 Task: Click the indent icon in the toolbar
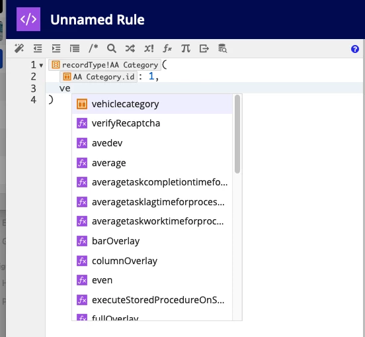pos(56,48)
